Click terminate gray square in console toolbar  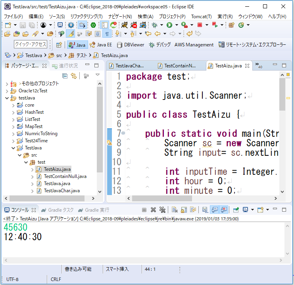[x=144, y=210]
